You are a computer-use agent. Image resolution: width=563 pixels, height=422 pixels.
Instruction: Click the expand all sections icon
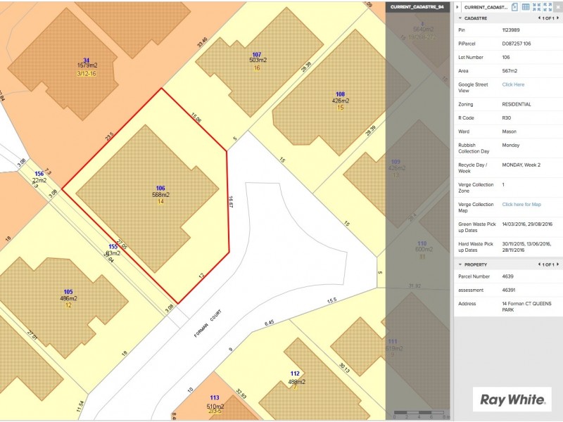click(546, 6)
